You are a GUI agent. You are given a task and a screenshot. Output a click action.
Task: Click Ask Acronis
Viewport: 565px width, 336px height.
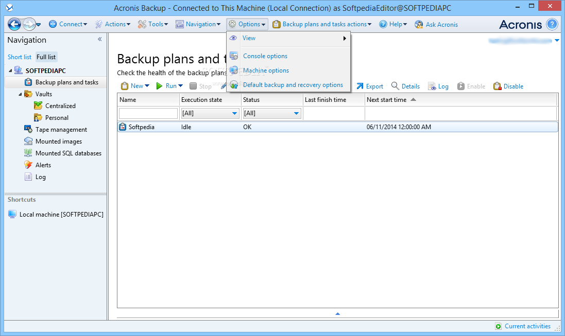click(x=436, y=25)
